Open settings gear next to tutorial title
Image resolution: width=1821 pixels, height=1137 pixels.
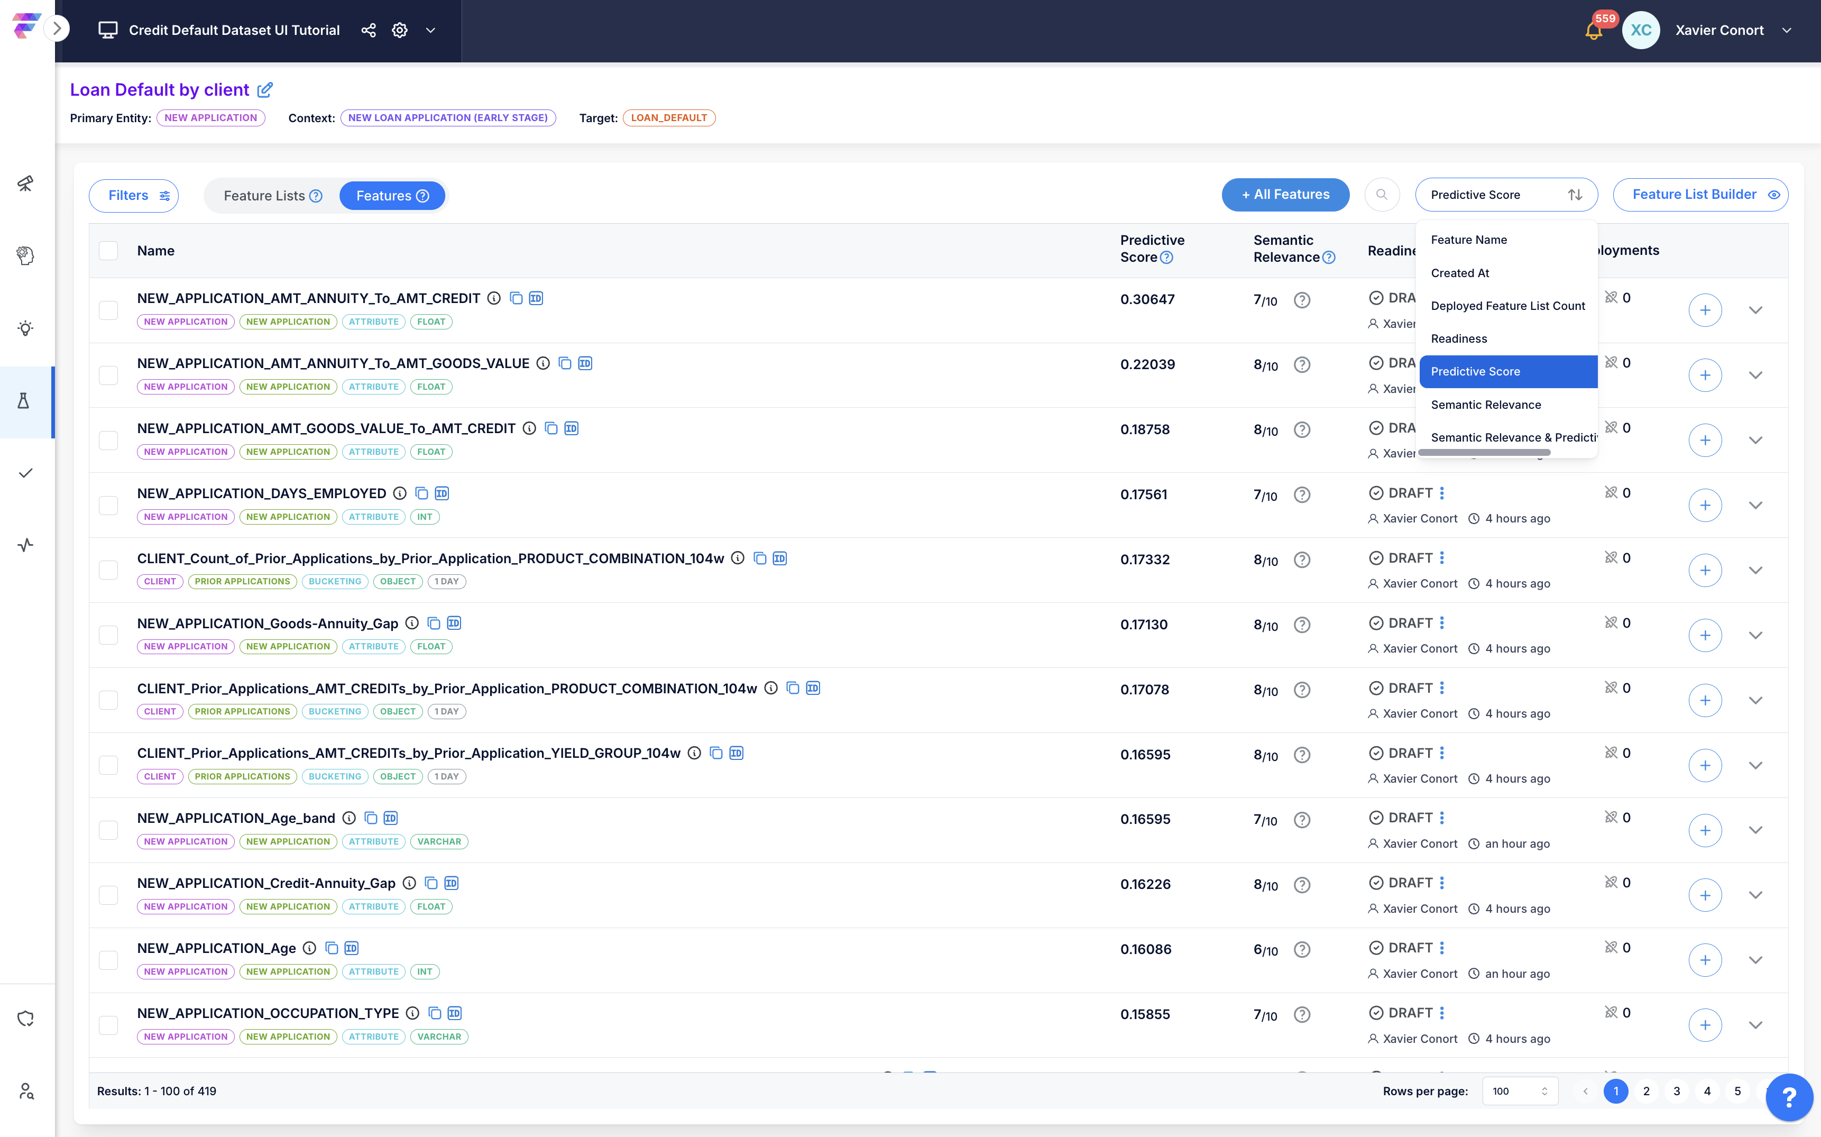click(400, 30)
